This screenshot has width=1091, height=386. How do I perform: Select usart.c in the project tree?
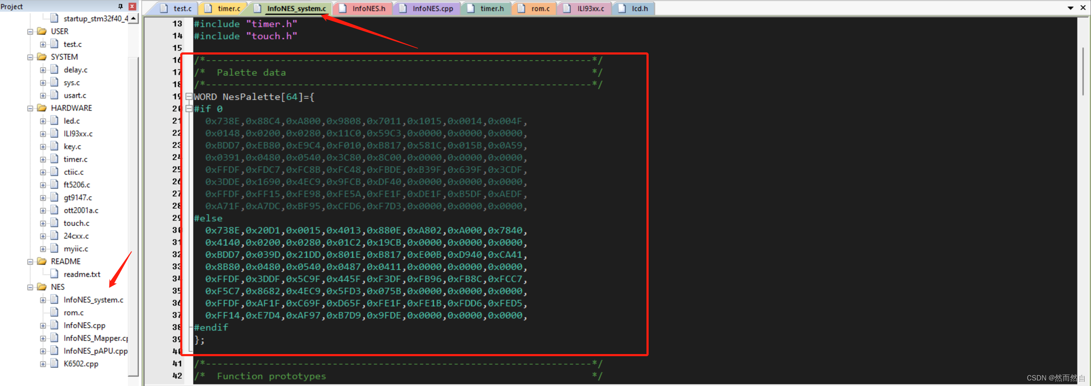coord(75,95)
